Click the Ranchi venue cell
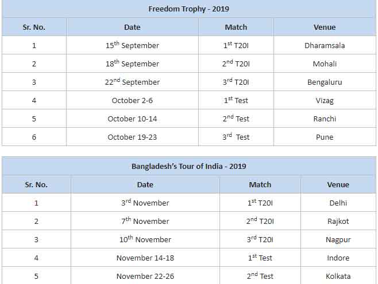This screenshot has width=378, height=284. click(x=325, y=119)
